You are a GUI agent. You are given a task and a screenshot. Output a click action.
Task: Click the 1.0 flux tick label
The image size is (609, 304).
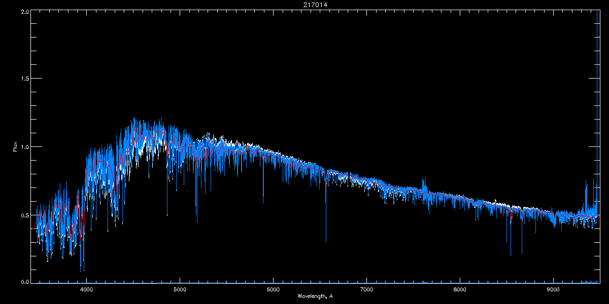point(24,147)
